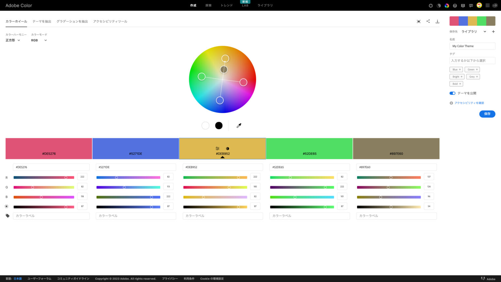Click the My Color Theme name field
This screenshot has width=501, height=282.
(472, 46)
